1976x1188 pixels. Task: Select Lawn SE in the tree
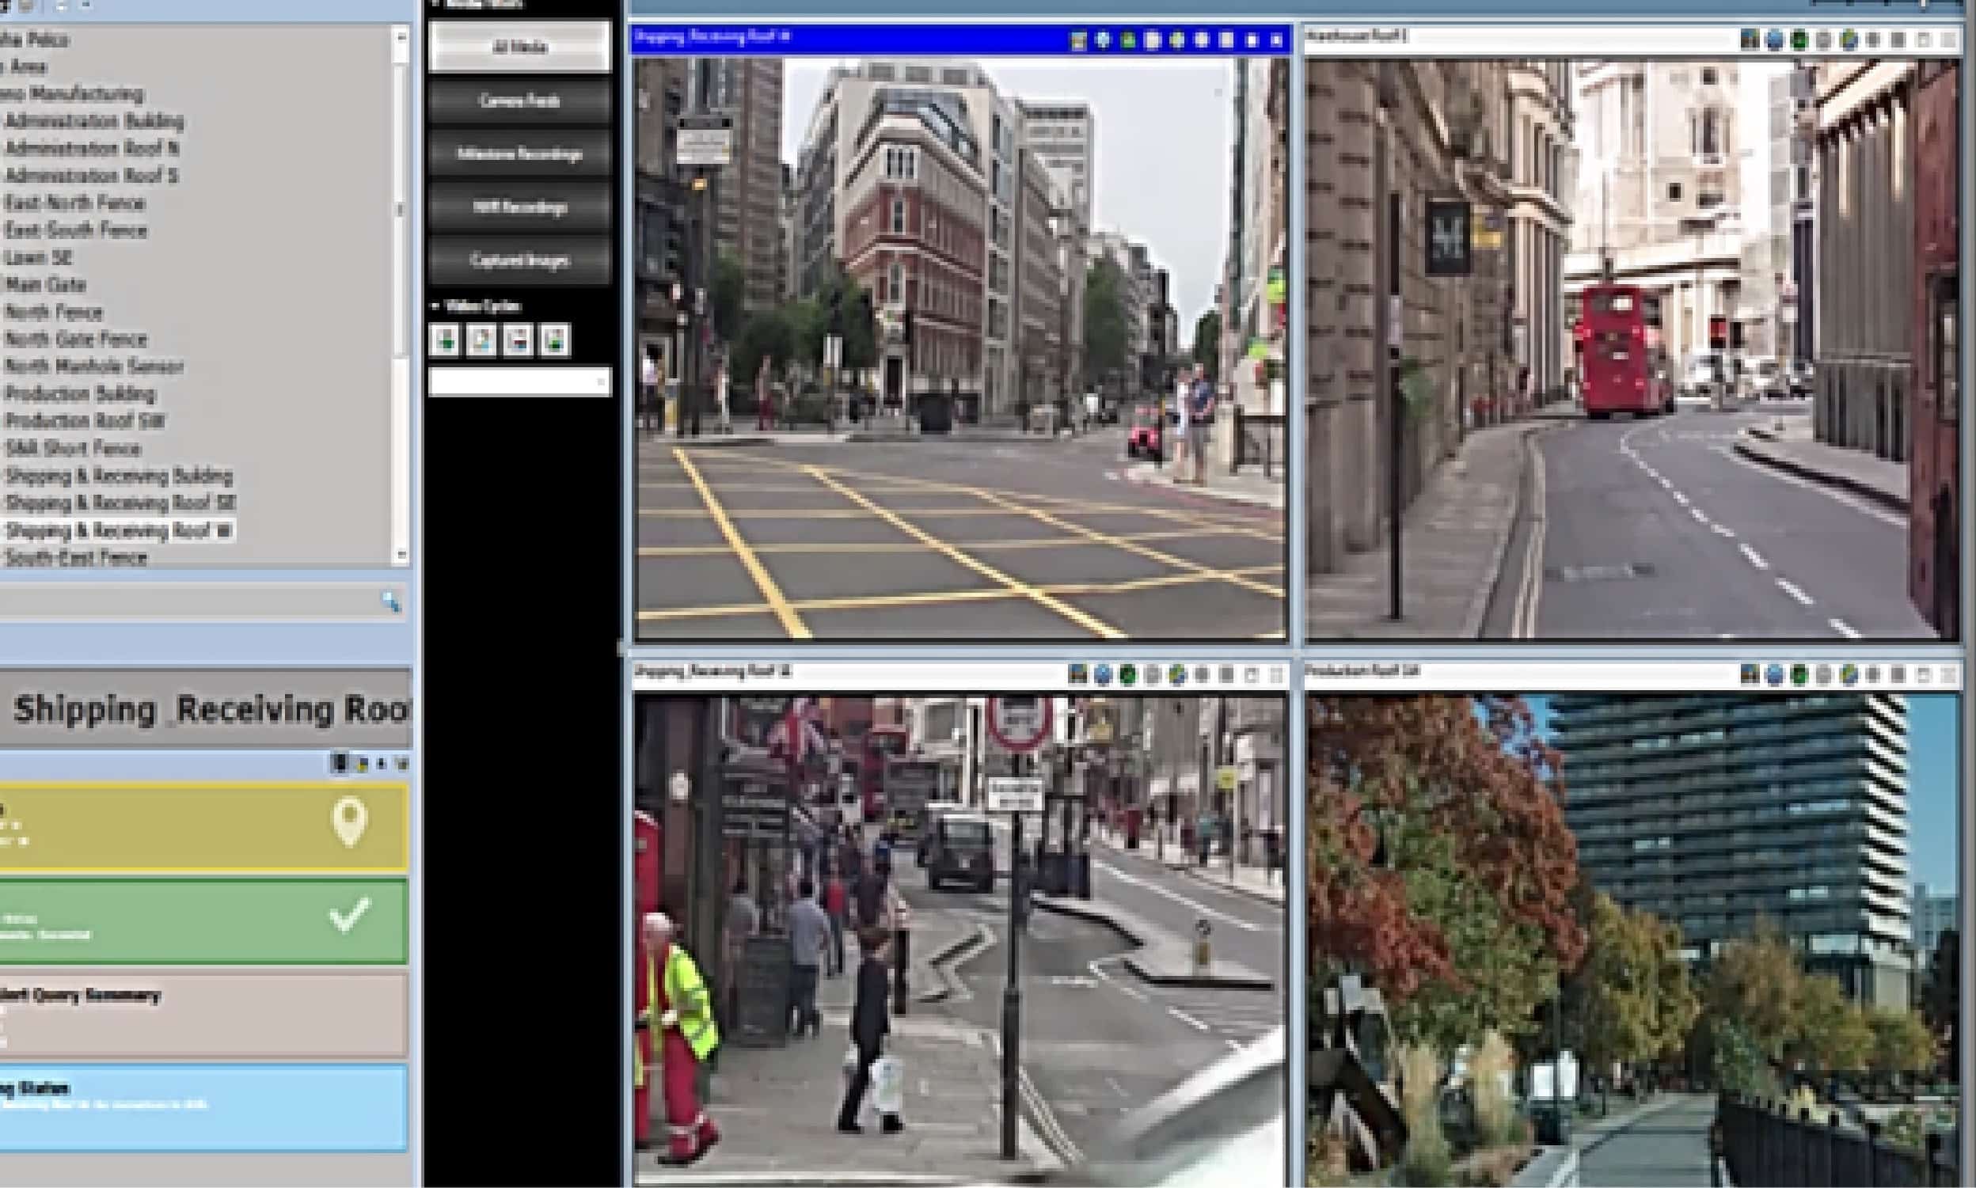coord(39,258)
